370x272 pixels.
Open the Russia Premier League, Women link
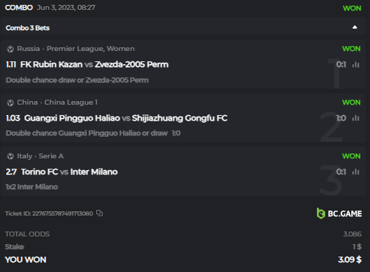click(x=76, y=49)
